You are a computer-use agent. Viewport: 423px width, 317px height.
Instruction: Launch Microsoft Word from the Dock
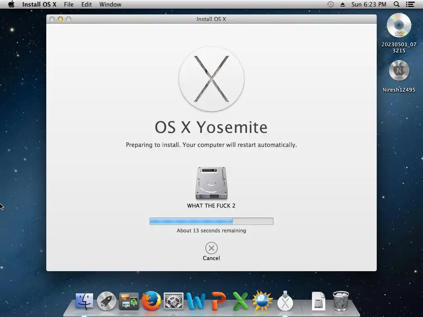(195, 301)
